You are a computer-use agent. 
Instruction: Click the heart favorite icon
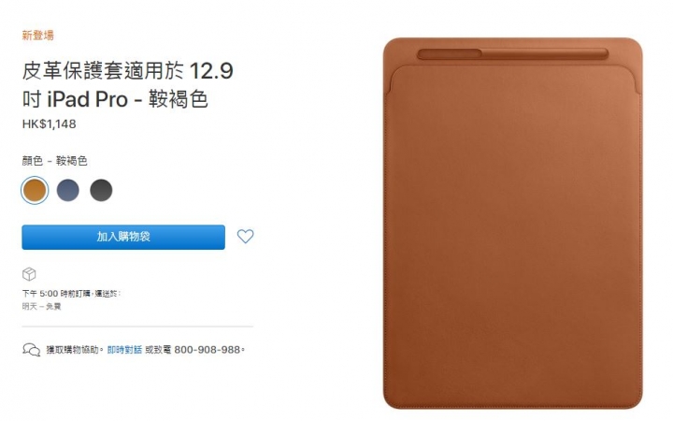(x=245, y=237)
